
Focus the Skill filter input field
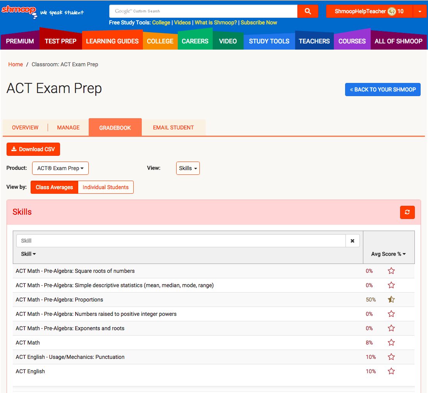181,241
